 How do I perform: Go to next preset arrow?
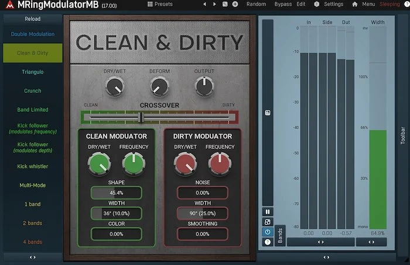214,4
